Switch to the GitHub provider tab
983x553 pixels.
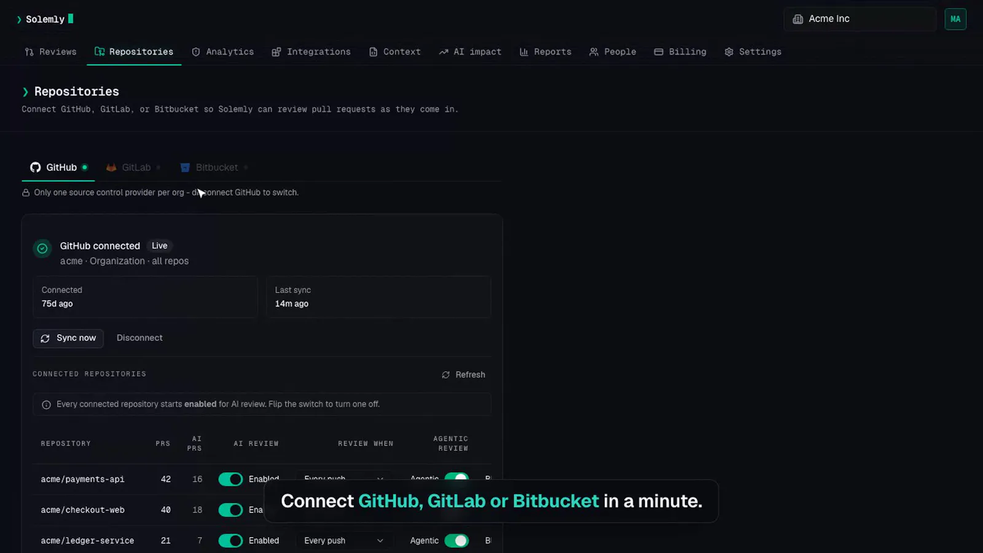point(58,167)
